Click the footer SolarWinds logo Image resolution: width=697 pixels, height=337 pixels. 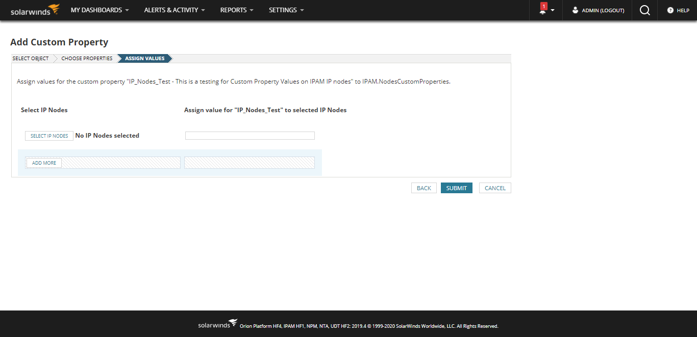tap(218, 324)
